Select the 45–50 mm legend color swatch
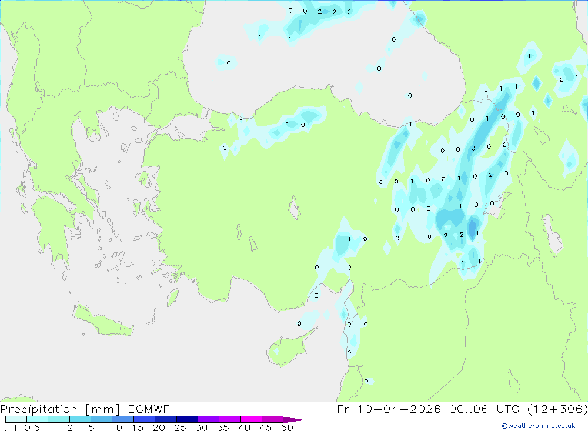The width and height of the screenshot is (588, 431). (273, 419)
